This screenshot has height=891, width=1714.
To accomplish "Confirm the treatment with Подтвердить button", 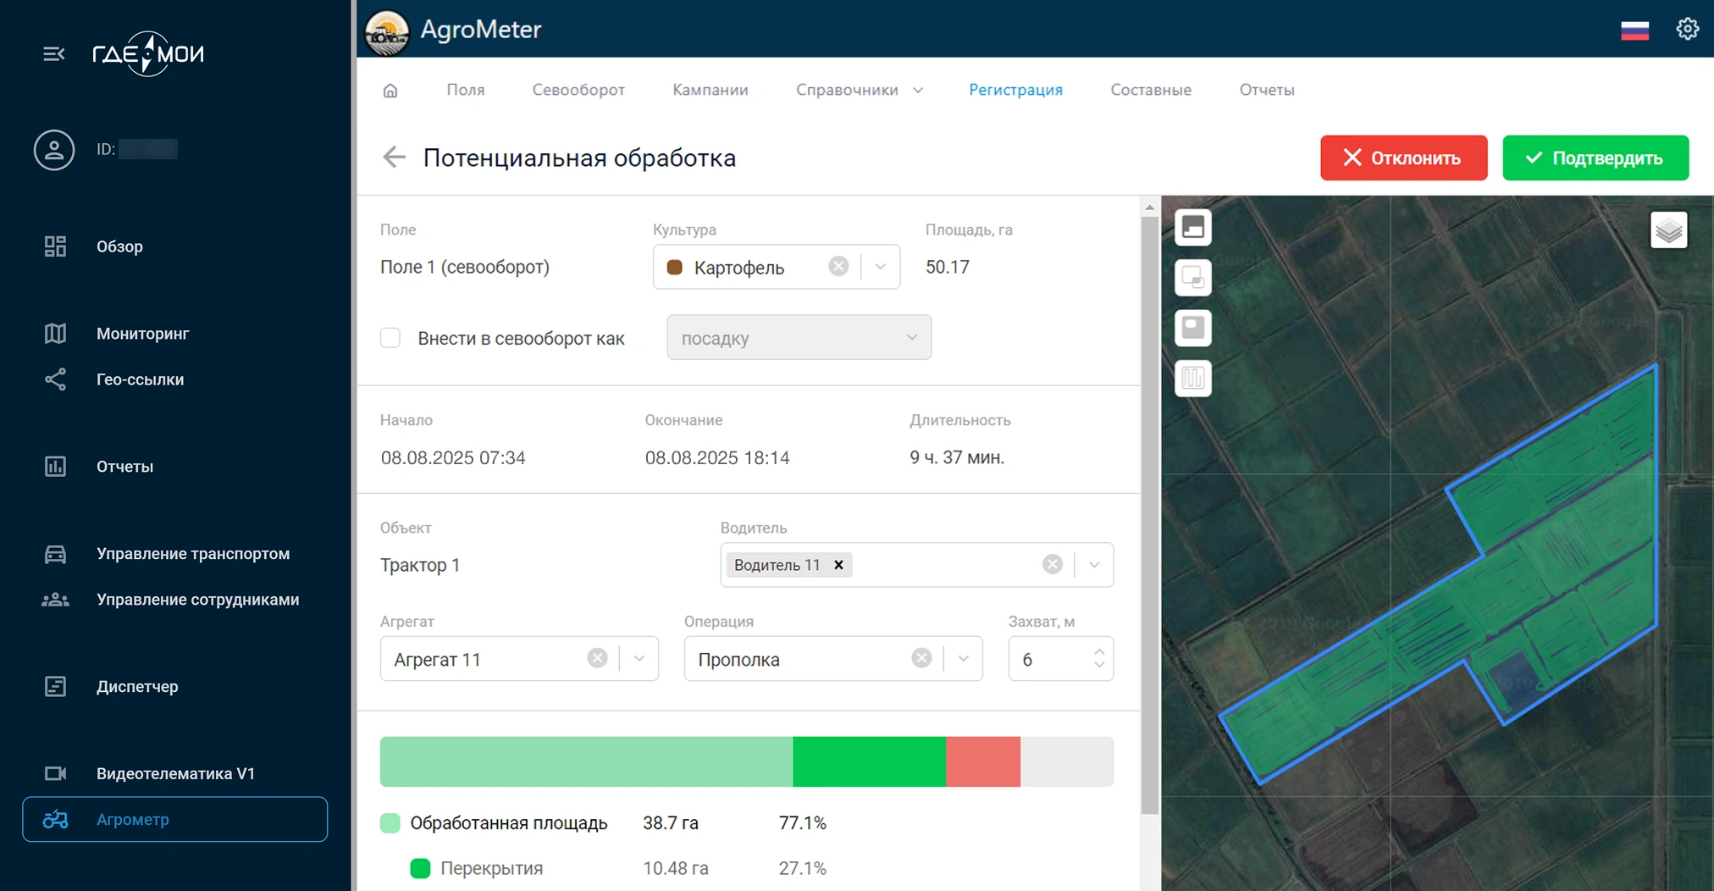I will coord(1594,158).
